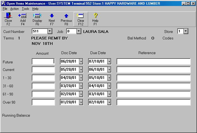Open the Future Doc Date dropdown arrow
Screen dimensions: 197x133
point(81,62)
